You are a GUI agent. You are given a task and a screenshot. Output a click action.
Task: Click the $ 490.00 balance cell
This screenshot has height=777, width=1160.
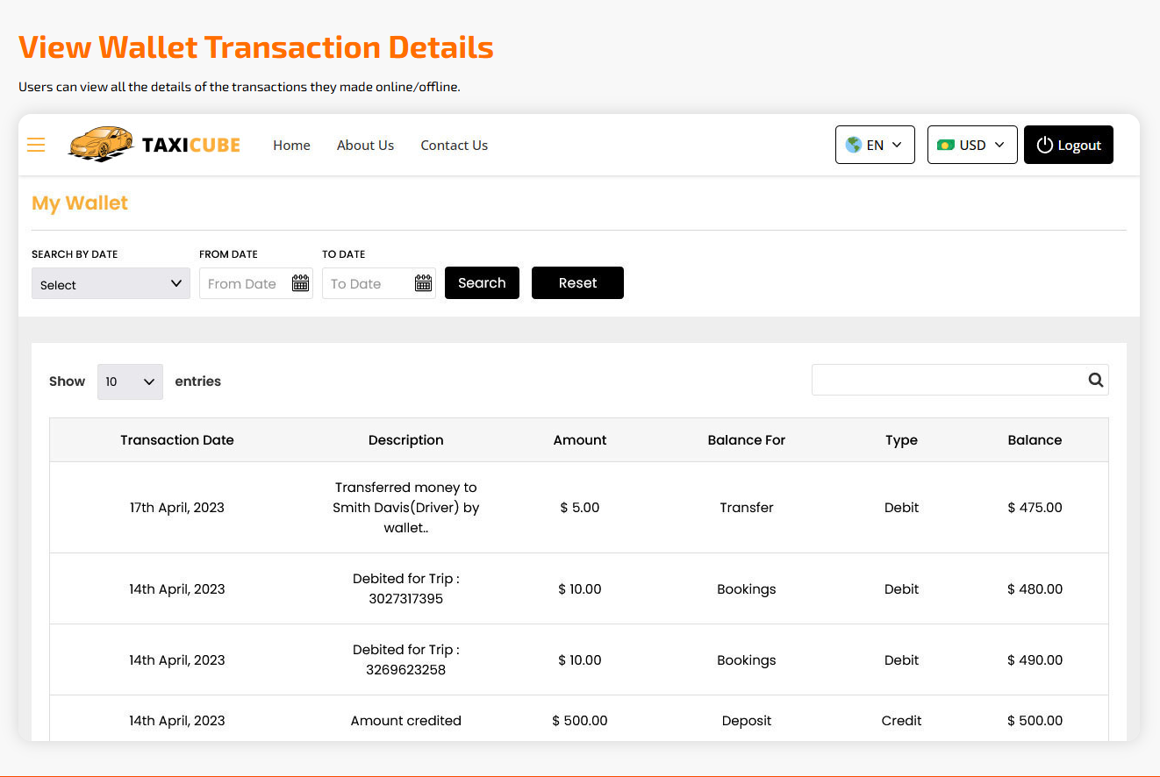[x=1035, y=660]
